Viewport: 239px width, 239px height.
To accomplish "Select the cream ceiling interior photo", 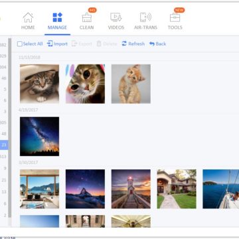I will pyautogui.click(x=131, y=221).
